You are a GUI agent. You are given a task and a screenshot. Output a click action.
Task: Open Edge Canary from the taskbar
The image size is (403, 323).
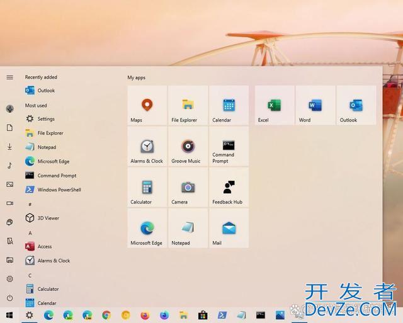click(x=87, y=315)
